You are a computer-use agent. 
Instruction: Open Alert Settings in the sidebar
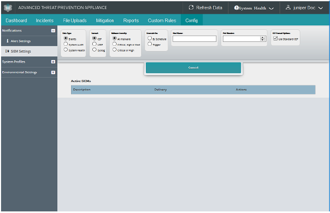pos(21,41)
